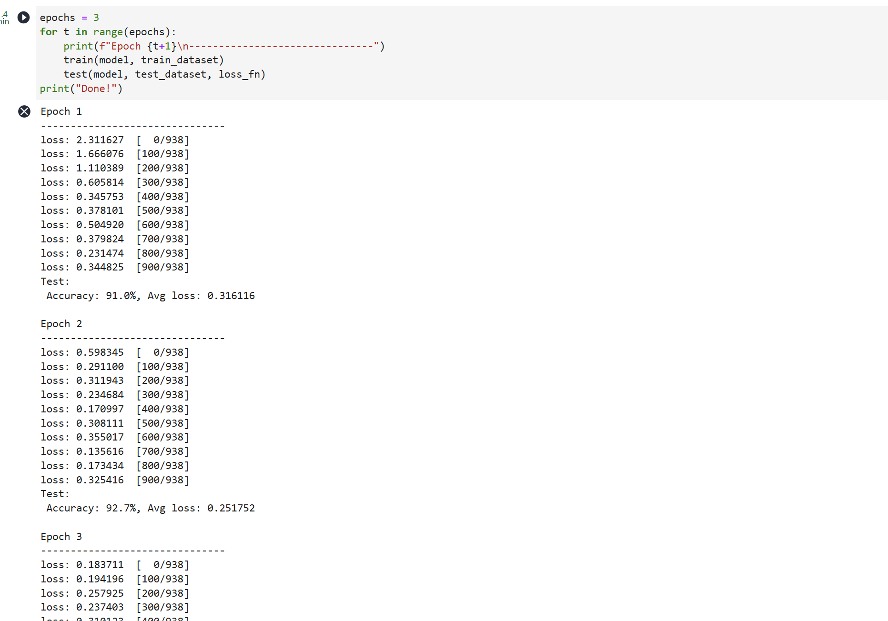Image resolution: width=888 pixels, height=621 pixels.
Task: Select the 'loss: 0.183711' output line
Action: [115, 565]
